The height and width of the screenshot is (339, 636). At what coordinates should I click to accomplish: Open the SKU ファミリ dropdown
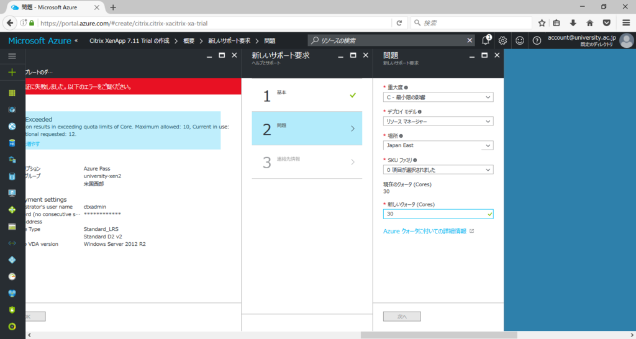point(438,169)
